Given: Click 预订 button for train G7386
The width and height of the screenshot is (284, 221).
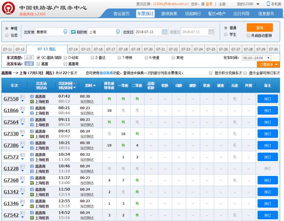Looking at the screenshot, I should pos(267,145).
